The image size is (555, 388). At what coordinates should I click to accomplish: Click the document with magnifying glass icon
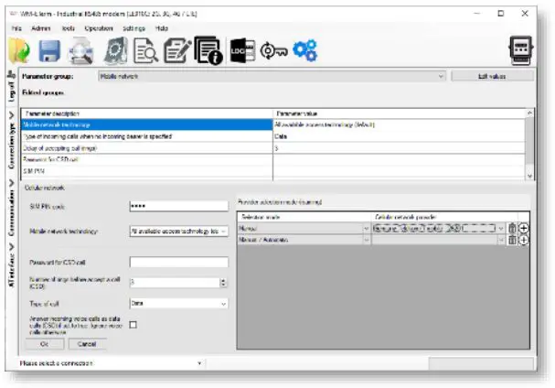145,50
